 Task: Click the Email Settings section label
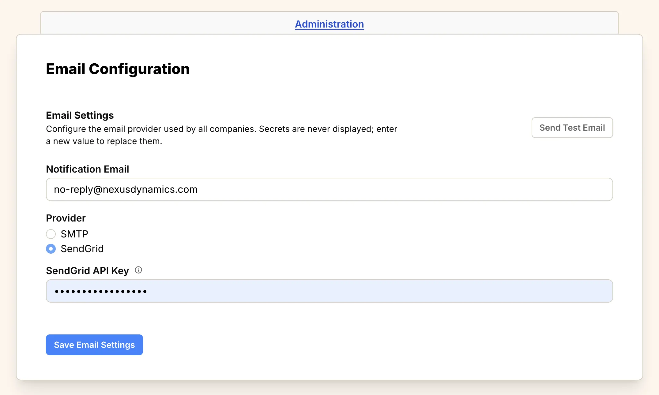(x=80, y=115)
